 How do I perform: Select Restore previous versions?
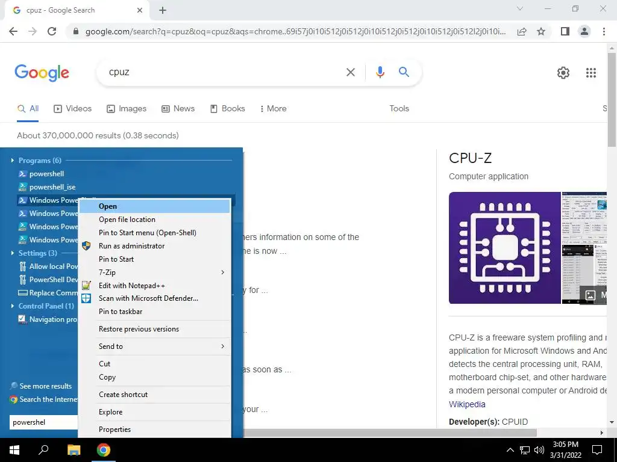154,329
